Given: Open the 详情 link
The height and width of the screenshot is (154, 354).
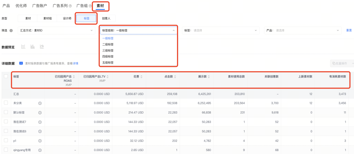Looking at the screenshot, I should [75, 64].
